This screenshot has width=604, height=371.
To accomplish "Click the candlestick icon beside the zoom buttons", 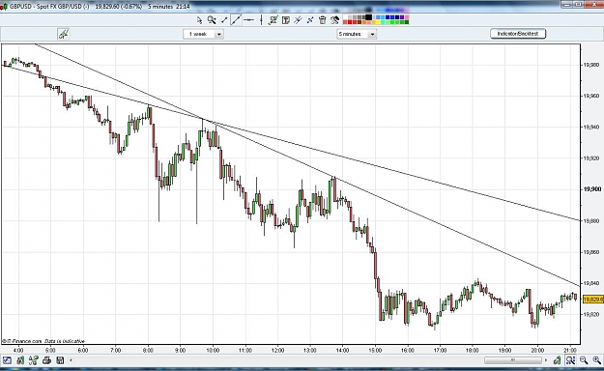I will [557, 360].
